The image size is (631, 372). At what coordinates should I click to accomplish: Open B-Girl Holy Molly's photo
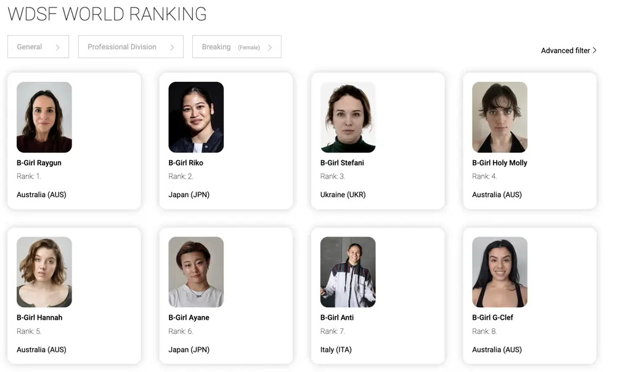pos(499,117)
